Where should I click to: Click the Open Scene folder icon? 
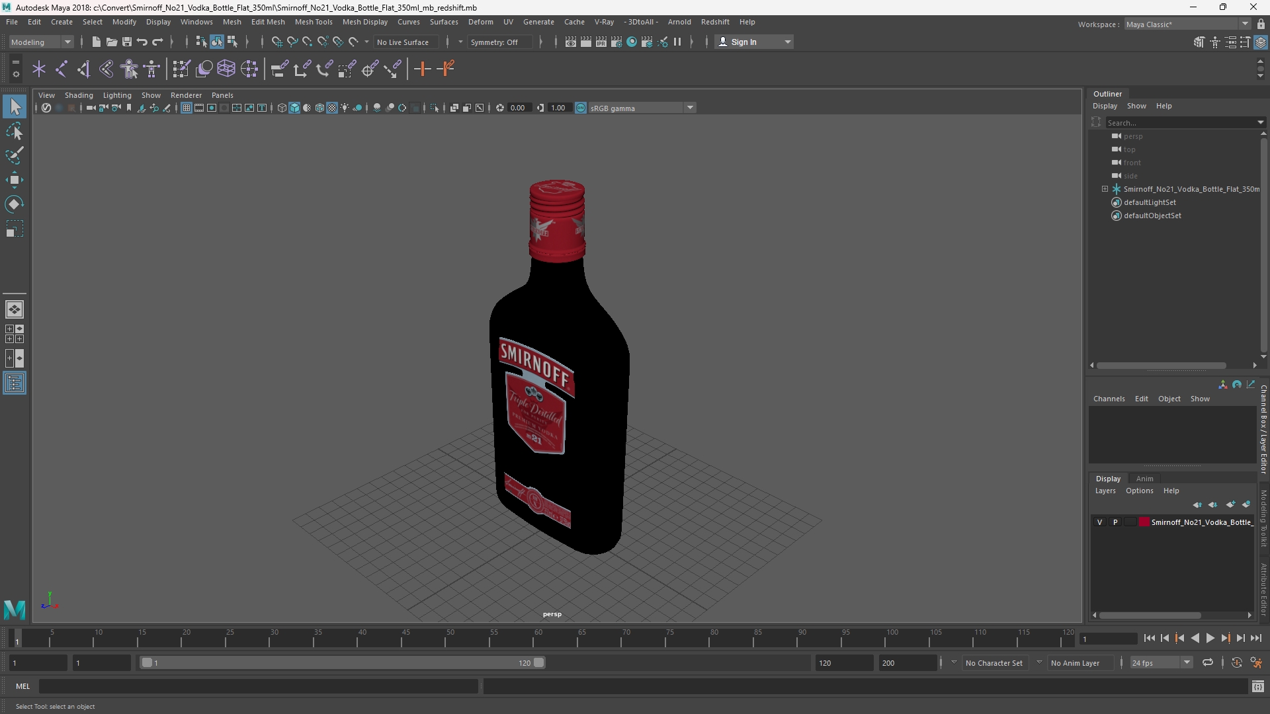tap(111, 42)
